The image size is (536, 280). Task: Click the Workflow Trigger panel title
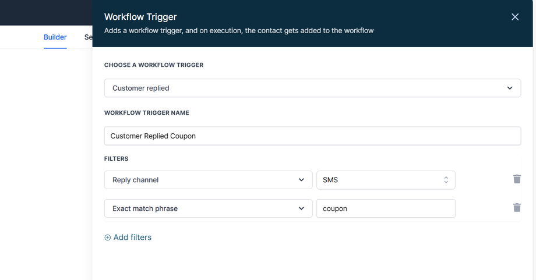pyautogui.click(x=140, y=17)
